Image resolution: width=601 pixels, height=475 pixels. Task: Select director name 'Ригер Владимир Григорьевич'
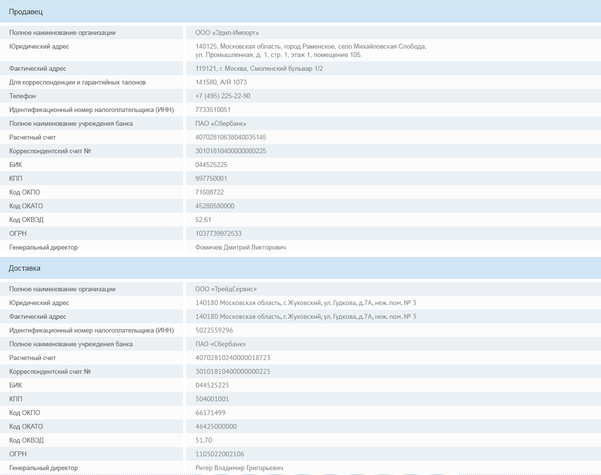tap(239, 468)
